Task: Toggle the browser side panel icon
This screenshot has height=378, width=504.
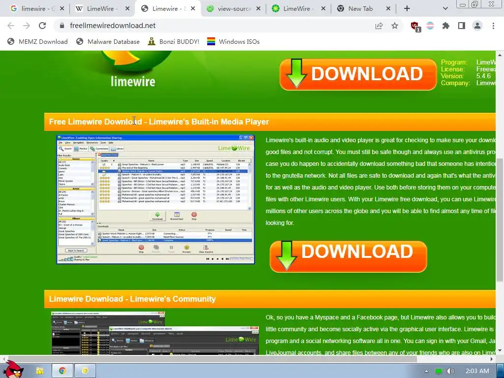Action: [x=462, y=26]
